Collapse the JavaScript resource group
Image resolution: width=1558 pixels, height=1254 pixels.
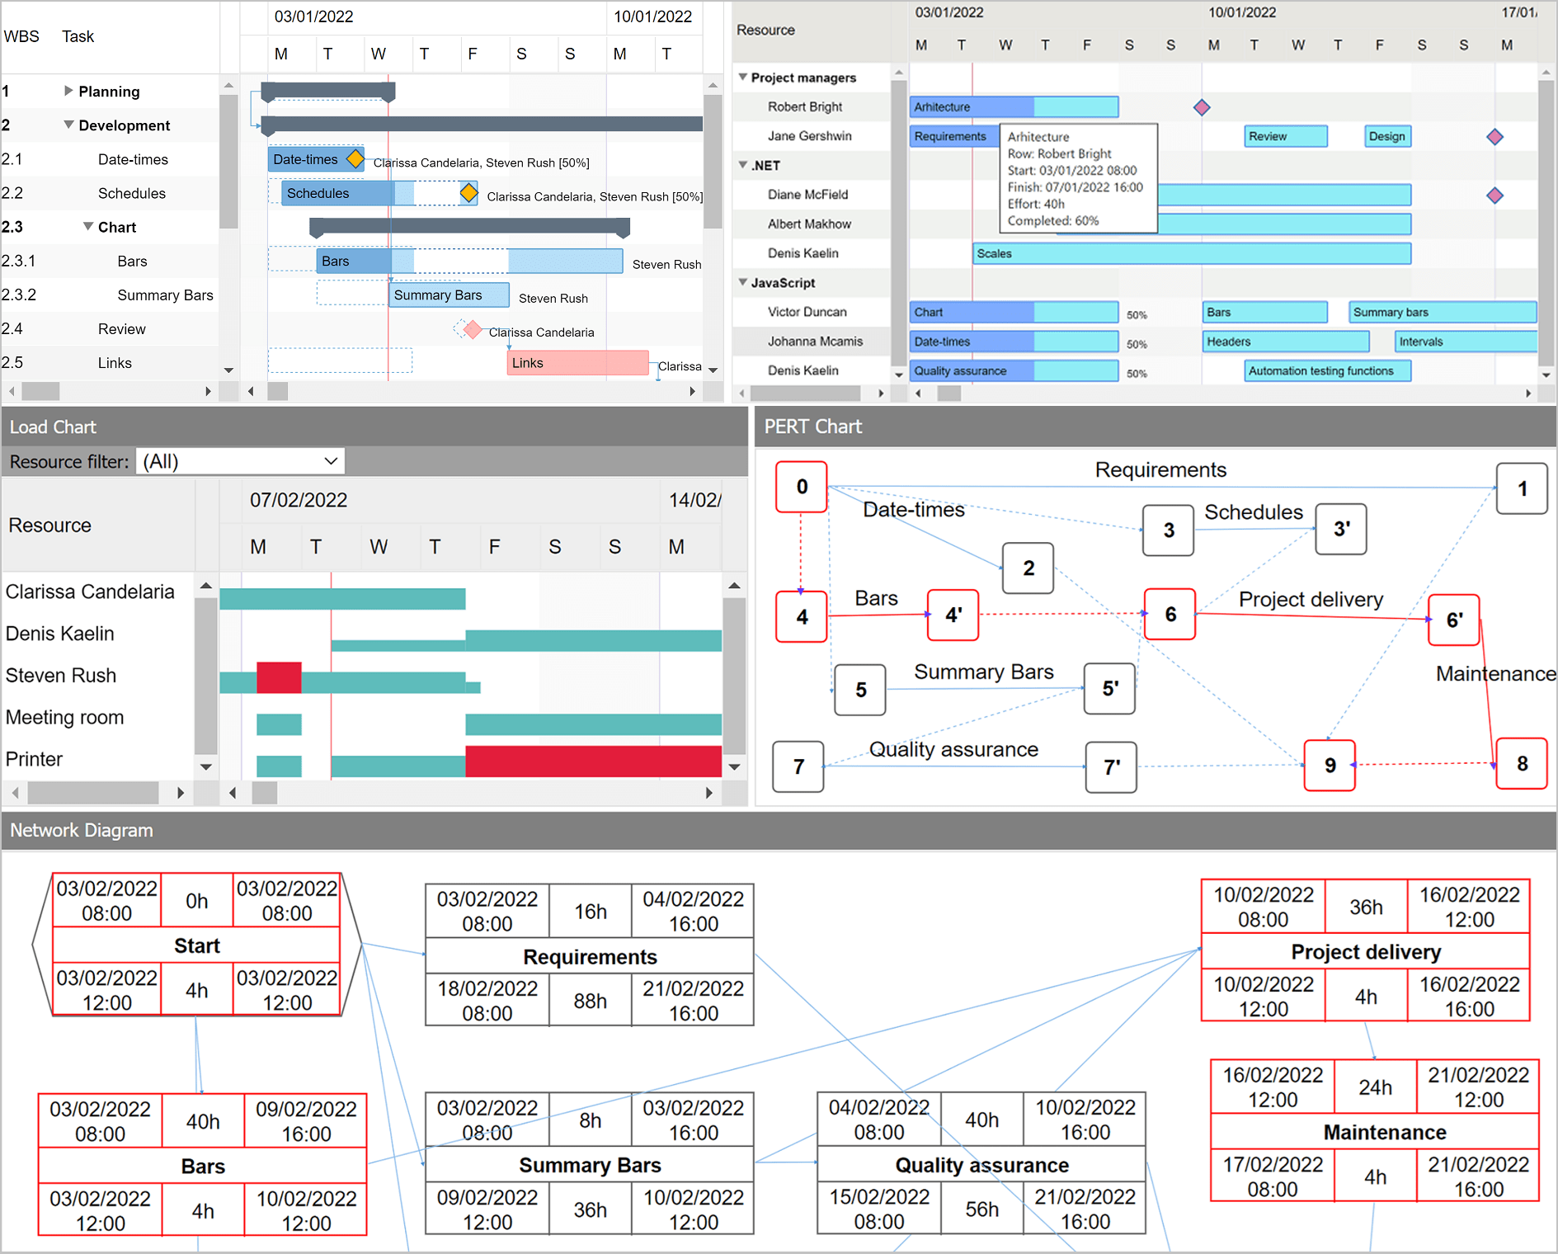[741, 282]
